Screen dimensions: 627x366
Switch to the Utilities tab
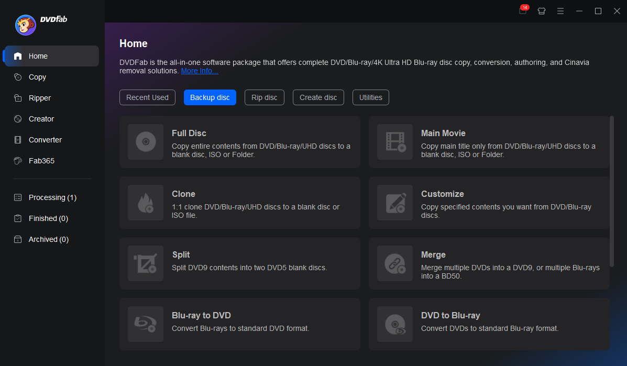(371, 97)
